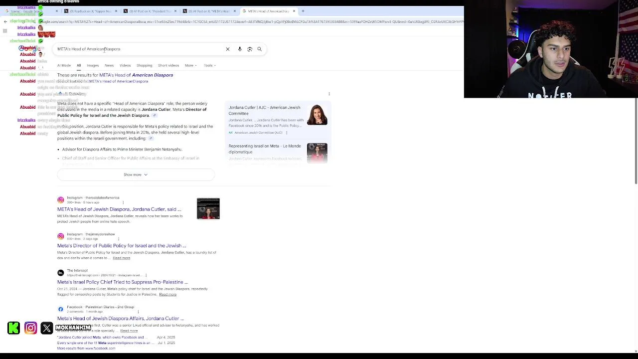638x359 pixels.
Task: Click the browser address bar URL
Action: [x=252, y=21]
